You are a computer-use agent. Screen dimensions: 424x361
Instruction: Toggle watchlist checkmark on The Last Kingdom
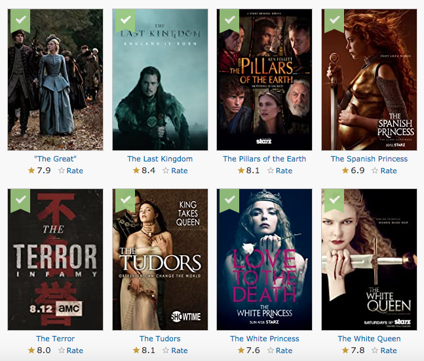click(x=125, y=20)
